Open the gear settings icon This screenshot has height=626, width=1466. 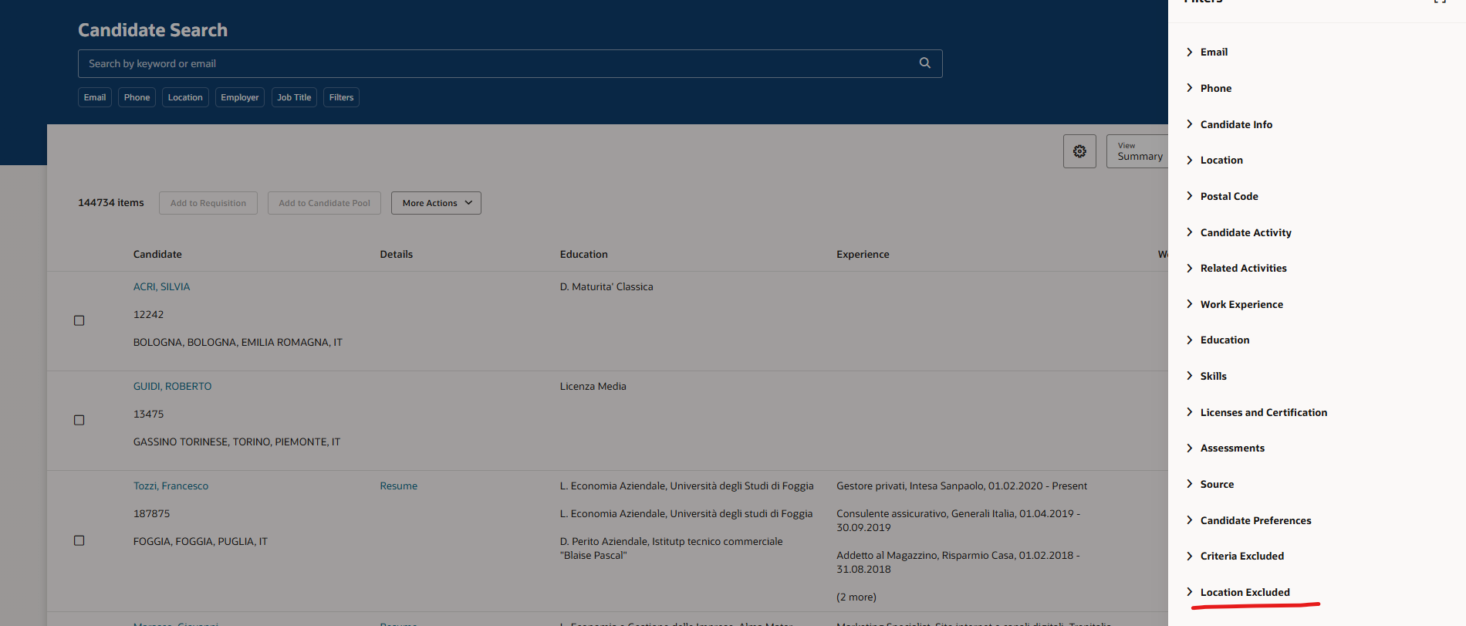coord(1079,151)
